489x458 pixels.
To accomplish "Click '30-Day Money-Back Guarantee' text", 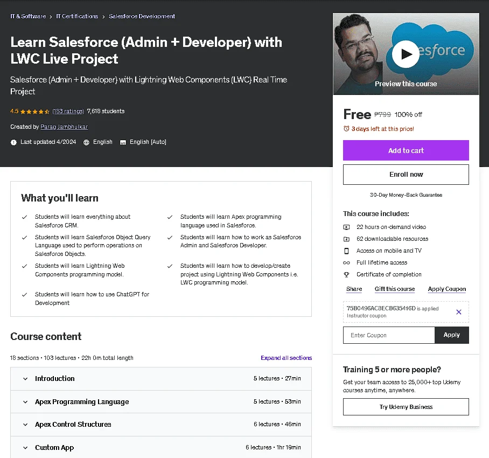I will tap(406, 195).
